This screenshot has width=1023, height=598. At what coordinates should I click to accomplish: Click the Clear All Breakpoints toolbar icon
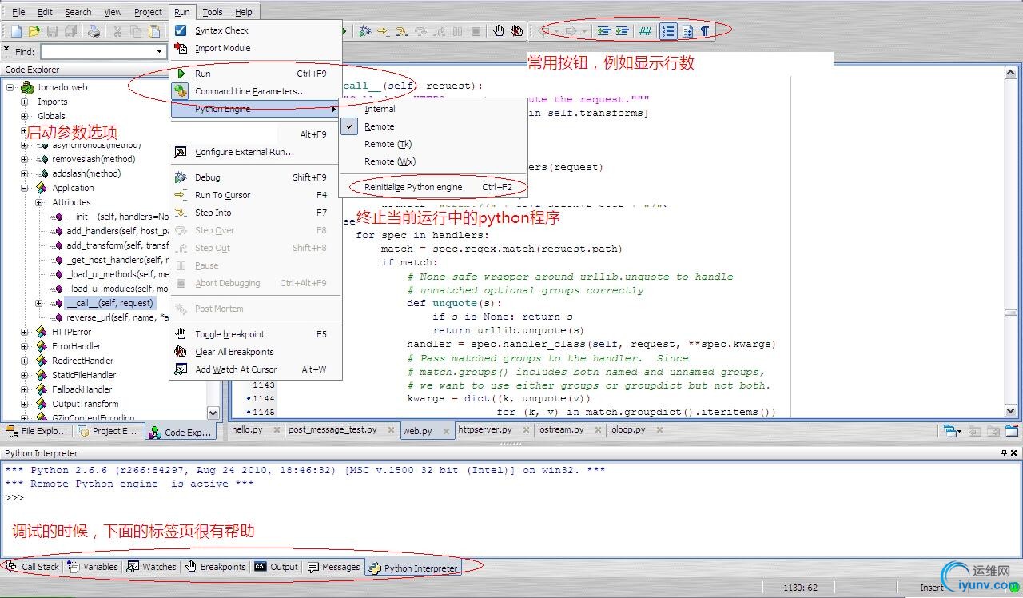[x=517, y=31]
